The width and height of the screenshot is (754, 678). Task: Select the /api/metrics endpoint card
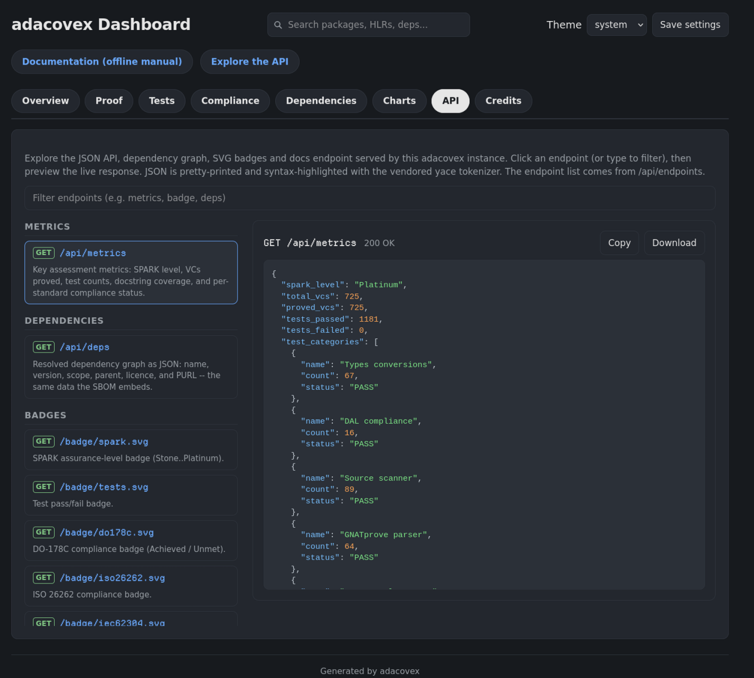pos(131,272)
